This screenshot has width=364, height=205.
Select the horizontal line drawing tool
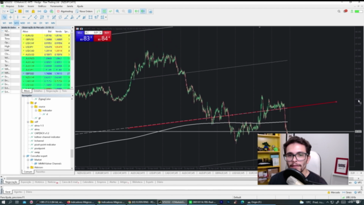click(24, 17)
